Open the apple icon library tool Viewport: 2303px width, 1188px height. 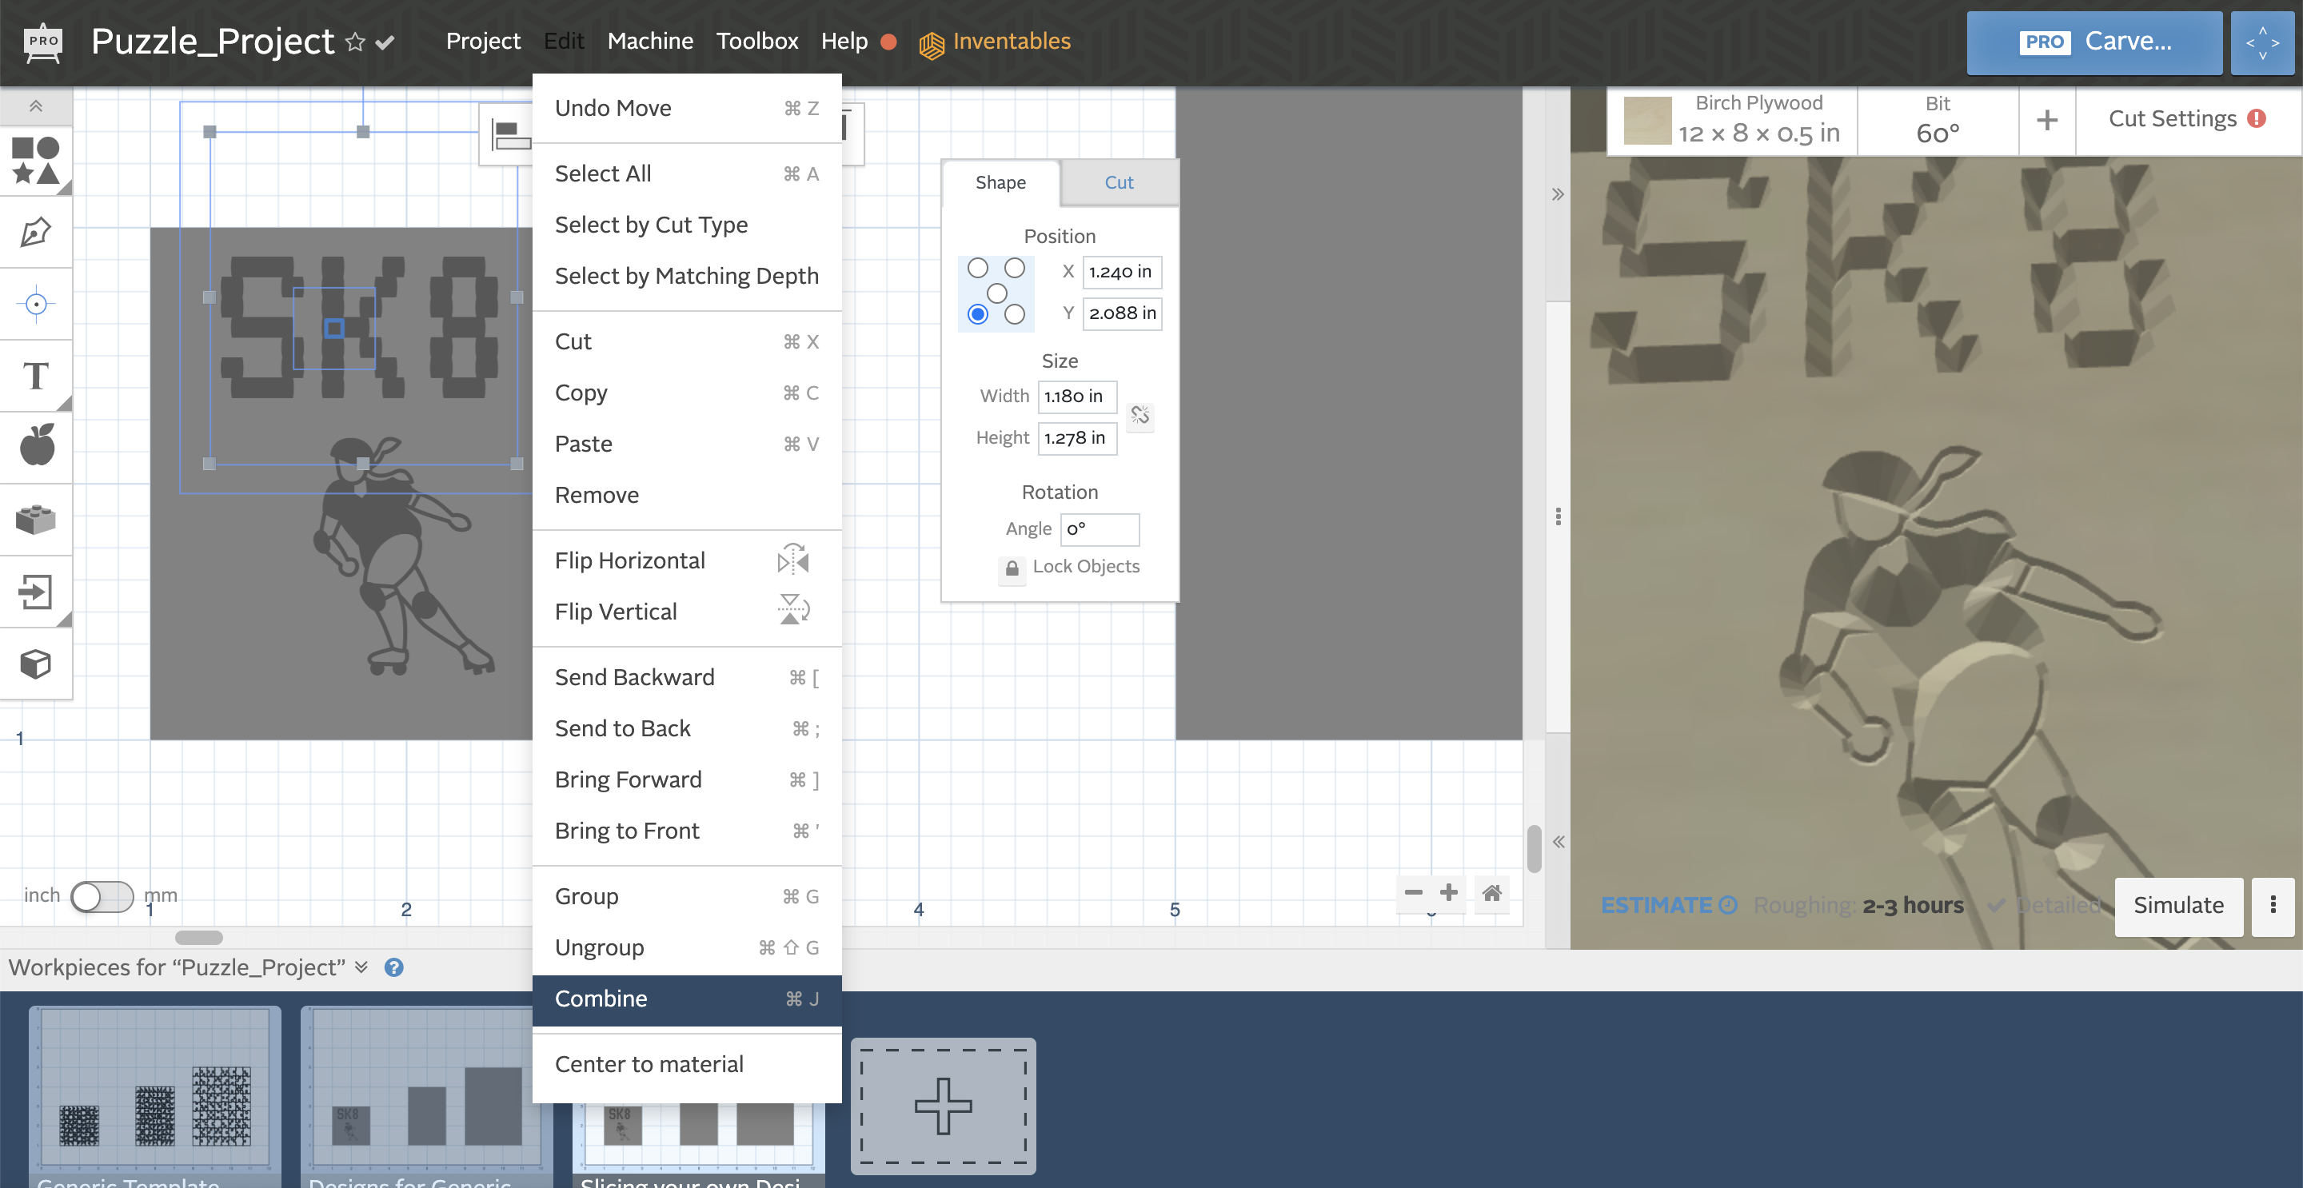(x=36, y=446)
